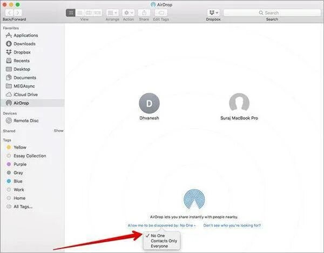The image size is (324, 253).
Task: Click the Suraj MacBook Pro device
Action: (239, 106)
